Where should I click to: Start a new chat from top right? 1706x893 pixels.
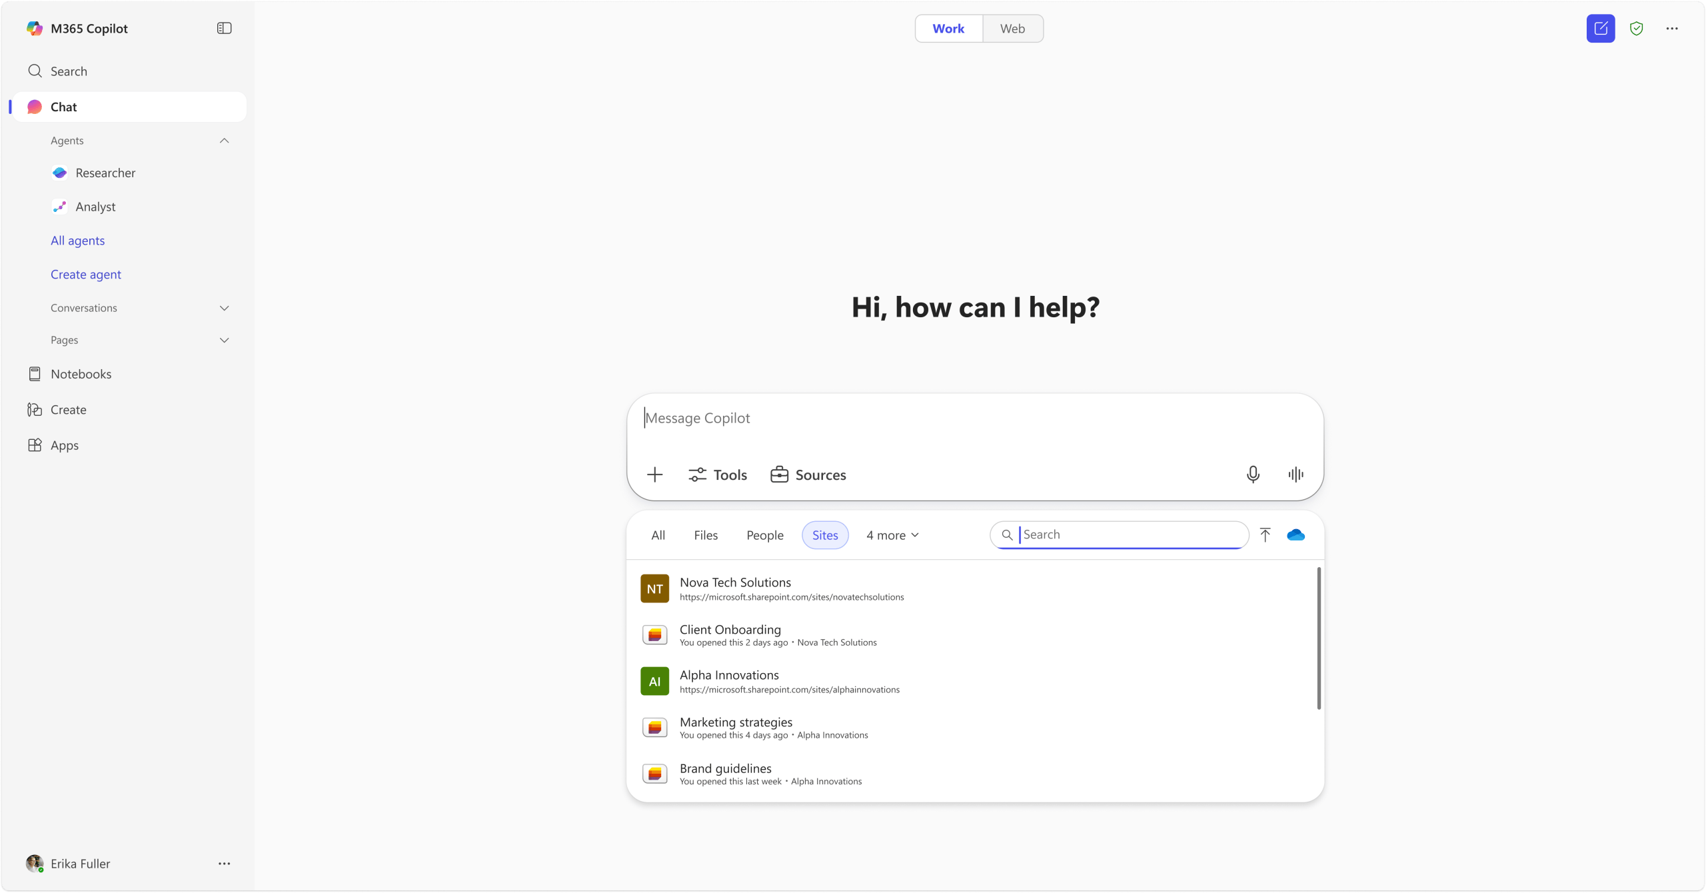pyautogui.click(x=1600, y=28)
